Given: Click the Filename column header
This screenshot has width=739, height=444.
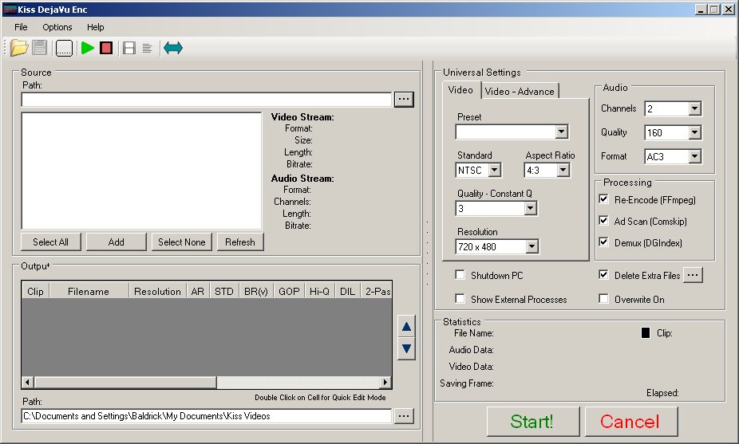Looking at the screenshot, I should pos(89,292).
